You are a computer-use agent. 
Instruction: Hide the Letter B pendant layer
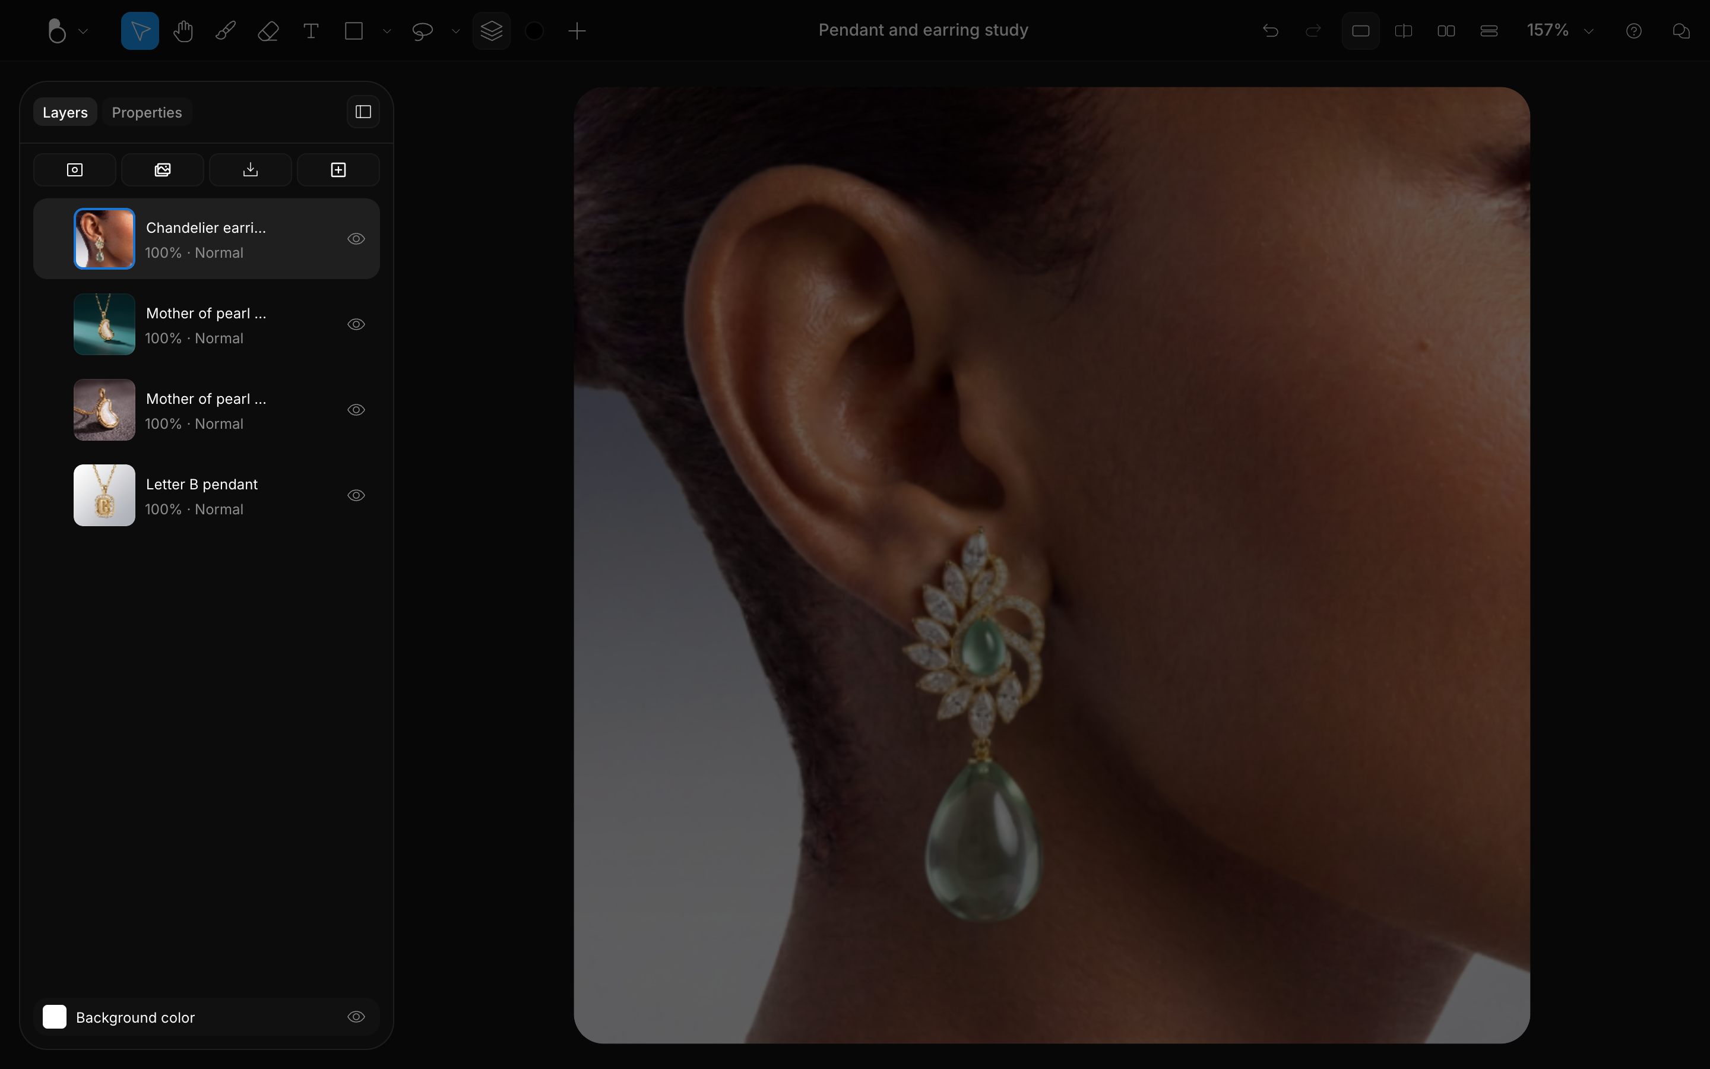click(356, 496)
